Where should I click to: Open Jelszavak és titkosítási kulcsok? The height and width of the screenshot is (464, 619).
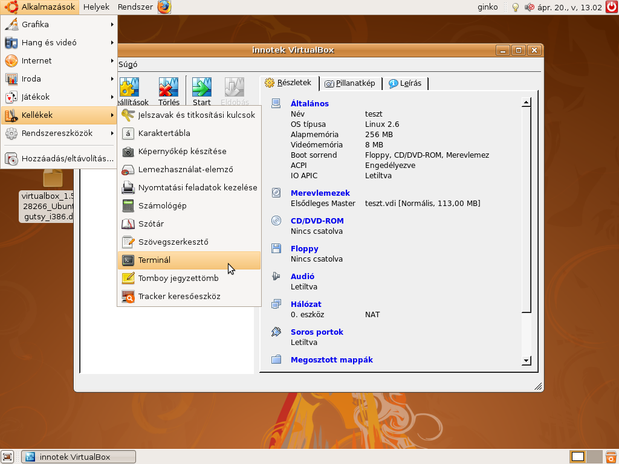[x=189, y=115]
